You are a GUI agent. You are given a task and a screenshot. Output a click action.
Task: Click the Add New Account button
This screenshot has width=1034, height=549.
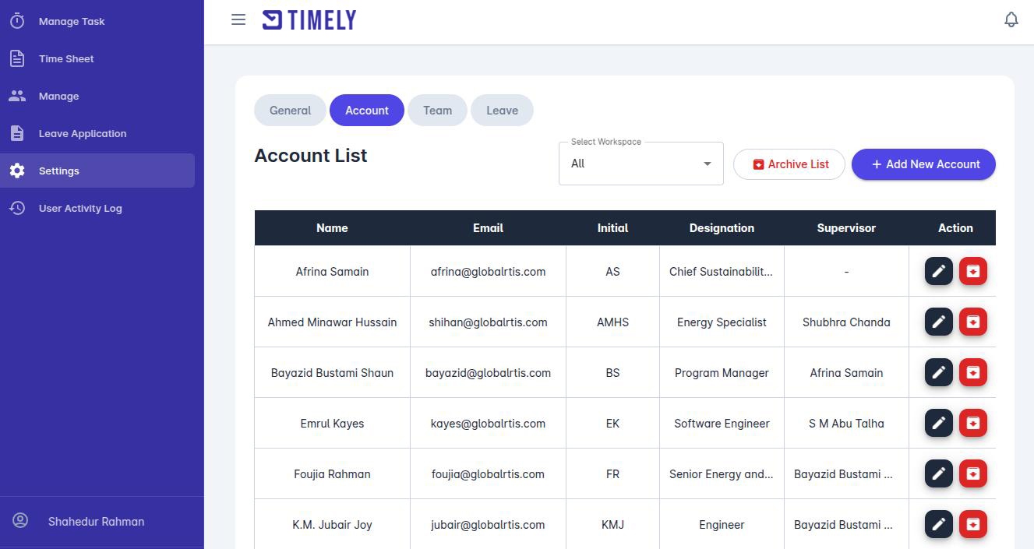923,164
